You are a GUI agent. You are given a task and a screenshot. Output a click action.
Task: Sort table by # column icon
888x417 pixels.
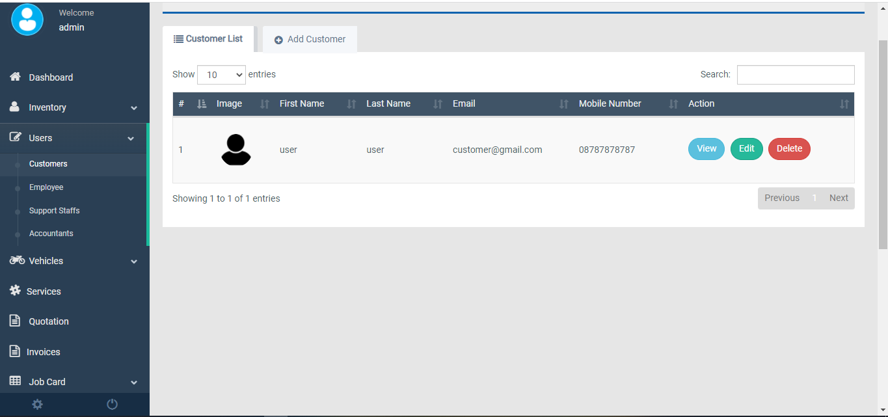click(x=202, y=104)
